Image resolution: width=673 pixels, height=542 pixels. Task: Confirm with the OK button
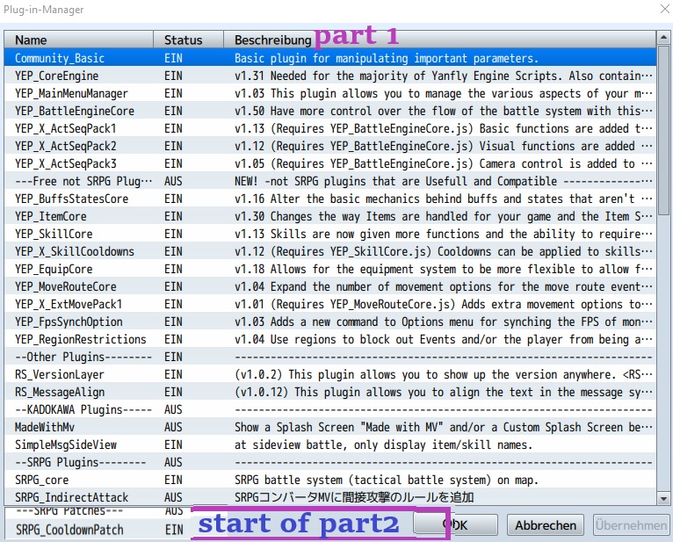tap(455, 524)
